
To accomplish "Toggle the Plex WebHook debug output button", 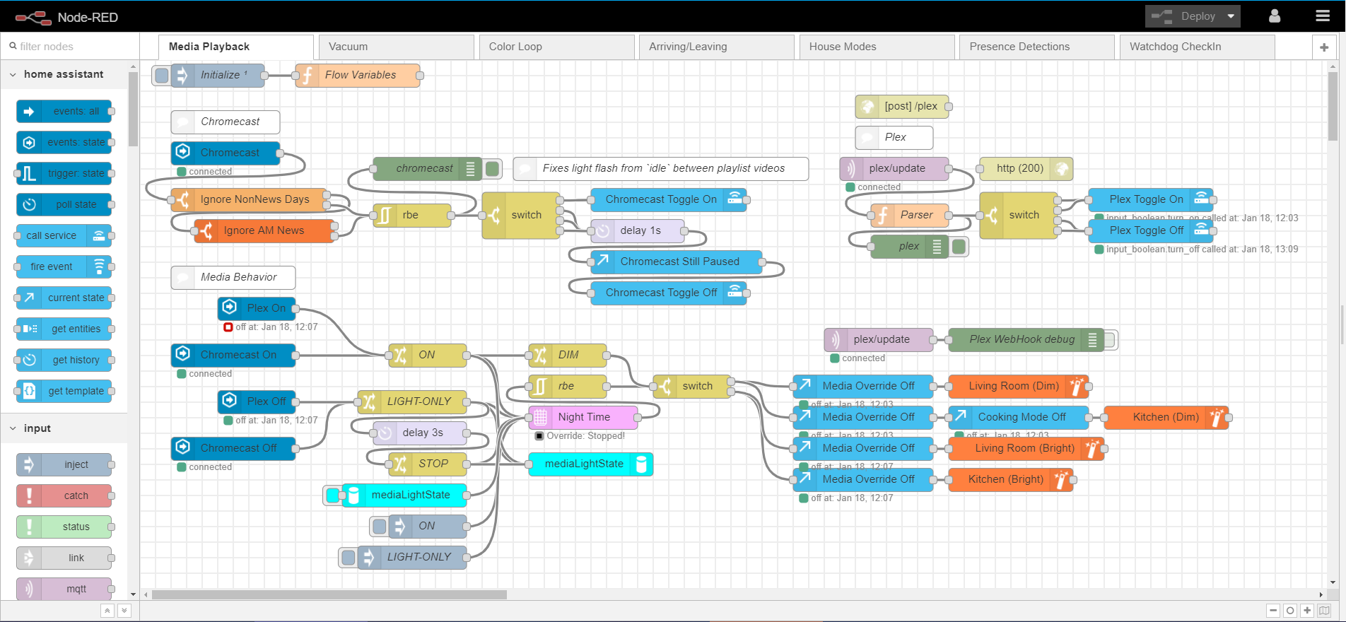I will (1110, 340).
